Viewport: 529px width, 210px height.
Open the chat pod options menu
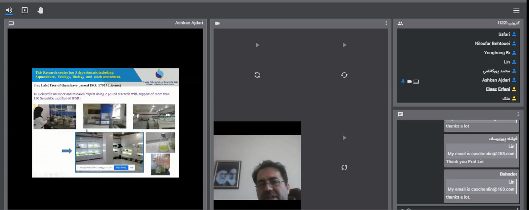518,114
